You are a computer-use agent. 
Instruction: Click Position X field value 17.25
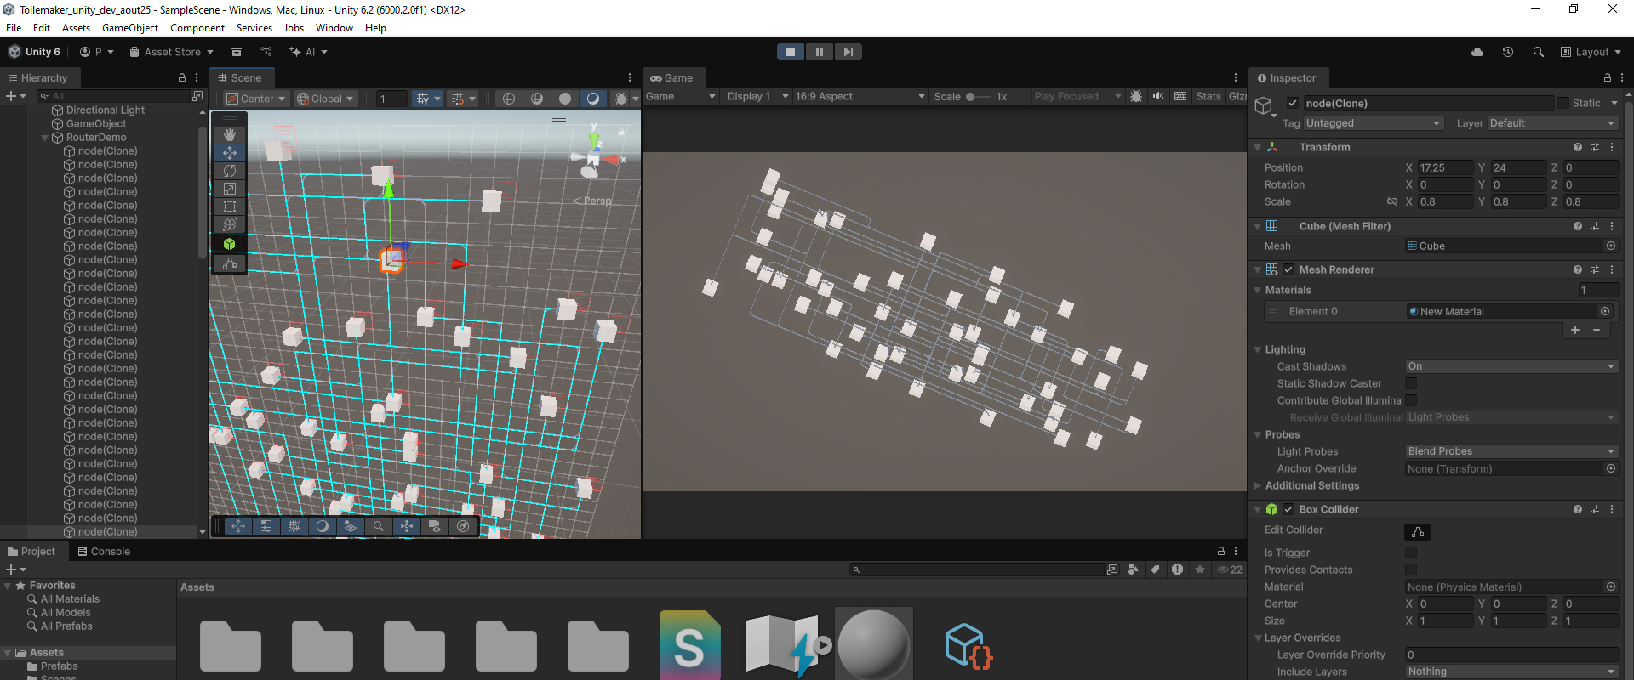click(1445, 167)
